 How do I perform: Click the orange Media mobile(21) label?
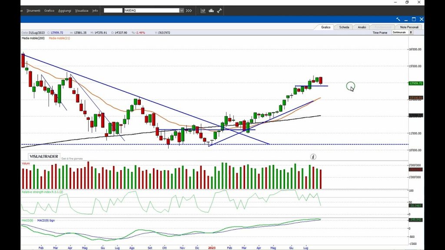(60, 38)
